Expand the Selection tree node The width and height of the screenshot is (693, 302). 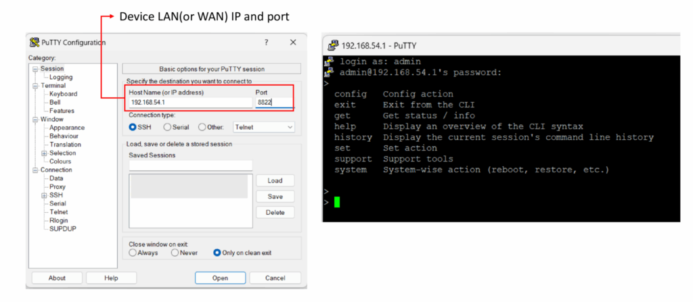coord(44,153)
